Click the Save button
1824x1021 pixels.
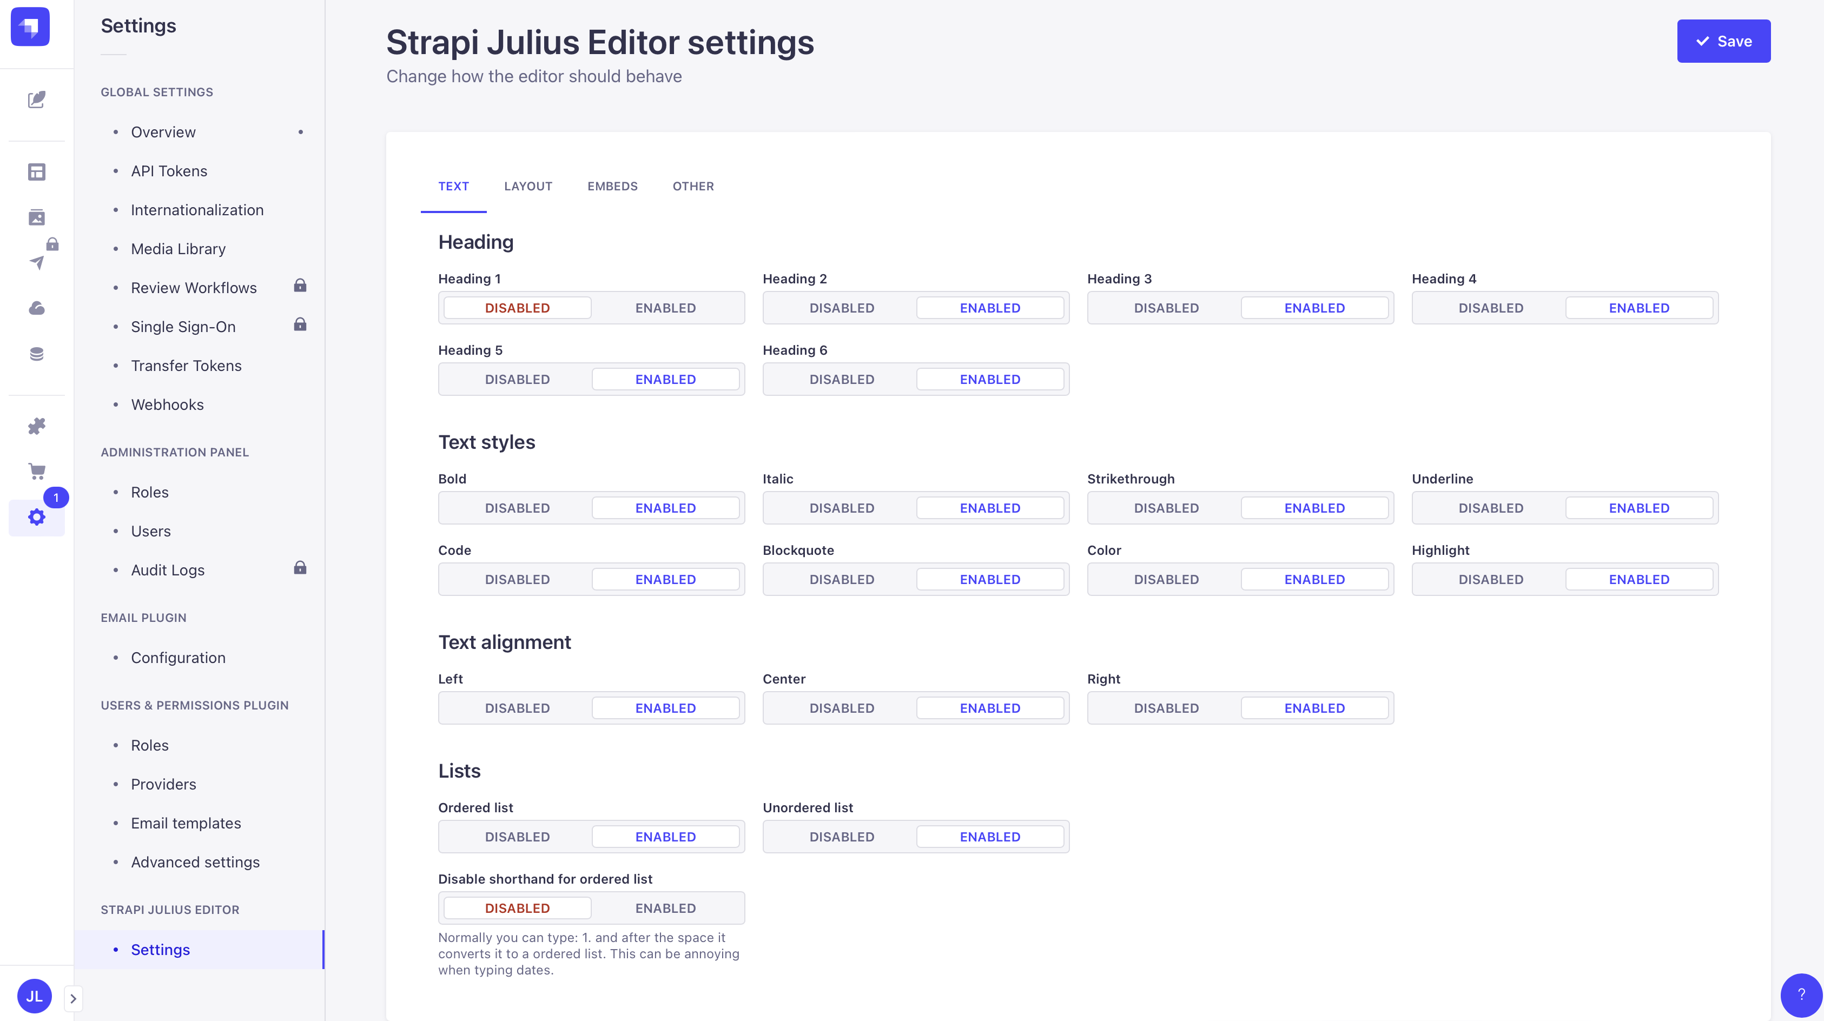tap(1723, 41)
